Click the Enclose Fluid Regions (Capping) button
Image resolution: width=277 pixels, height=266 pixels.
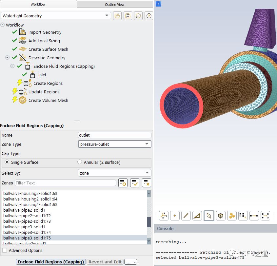[x=51, y=262]
